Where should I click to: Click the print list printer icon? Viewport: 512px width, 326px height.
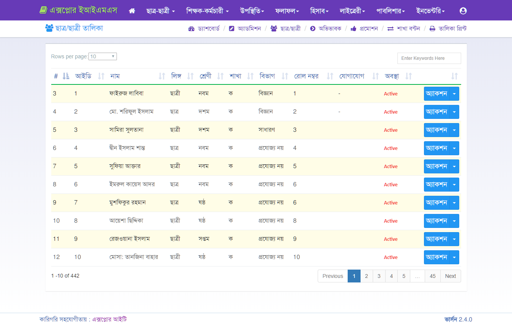pyautogui.click(x=432, y=29)
